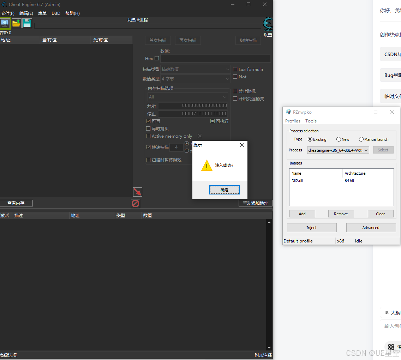Click Inject button
The width and height of the screenshot is (401, 360).
pos(312,228)
